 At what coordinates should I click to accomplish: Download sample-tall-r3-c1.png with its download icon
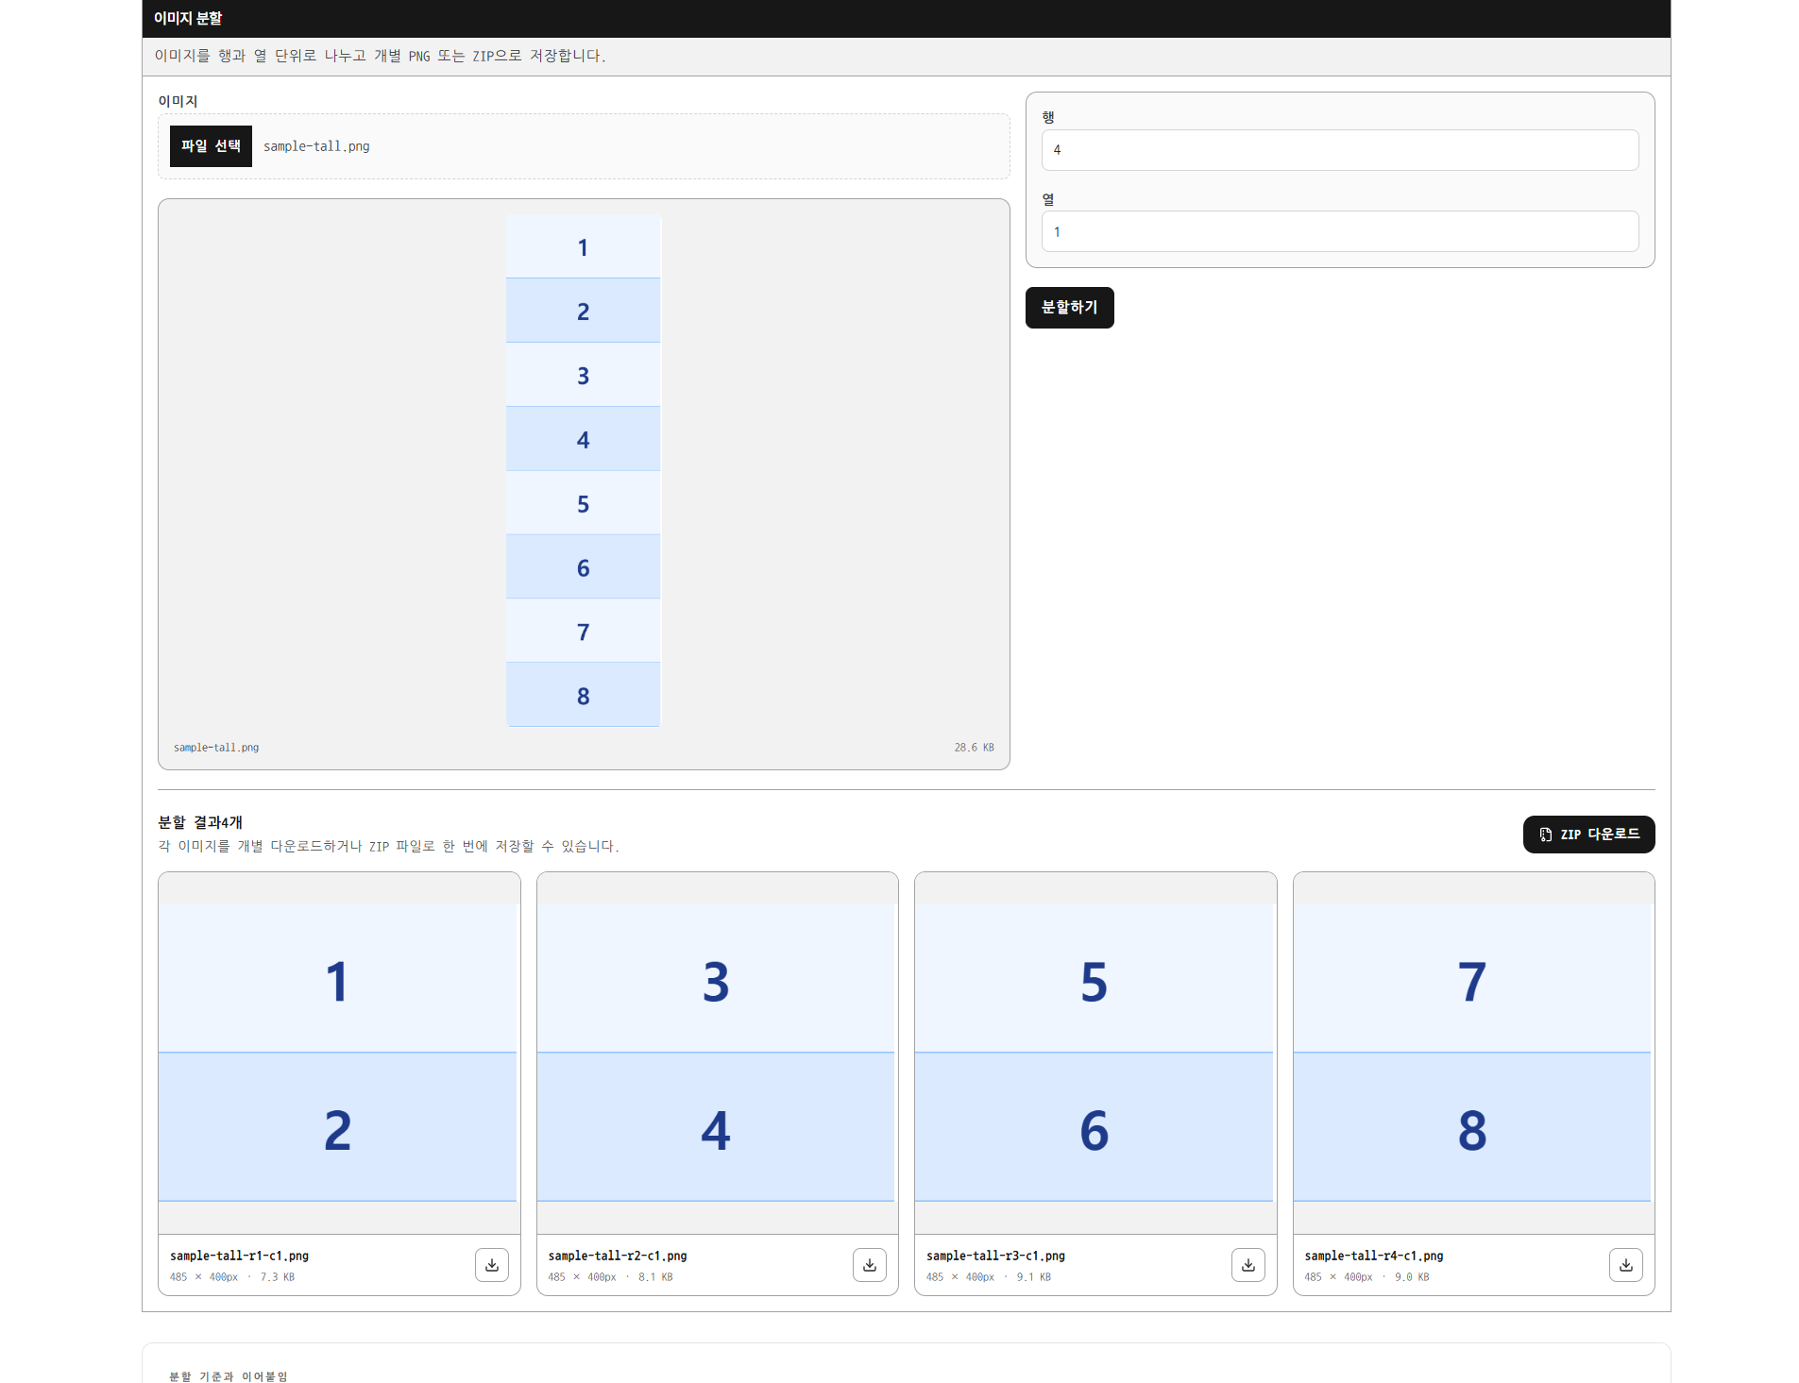pyautogui.click(x=1247, y=1265)
